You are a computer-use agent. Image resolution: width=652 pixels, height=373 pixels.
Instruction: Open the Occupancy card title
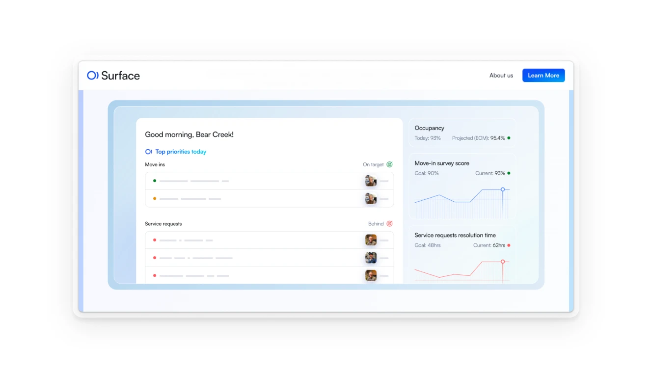429,128
